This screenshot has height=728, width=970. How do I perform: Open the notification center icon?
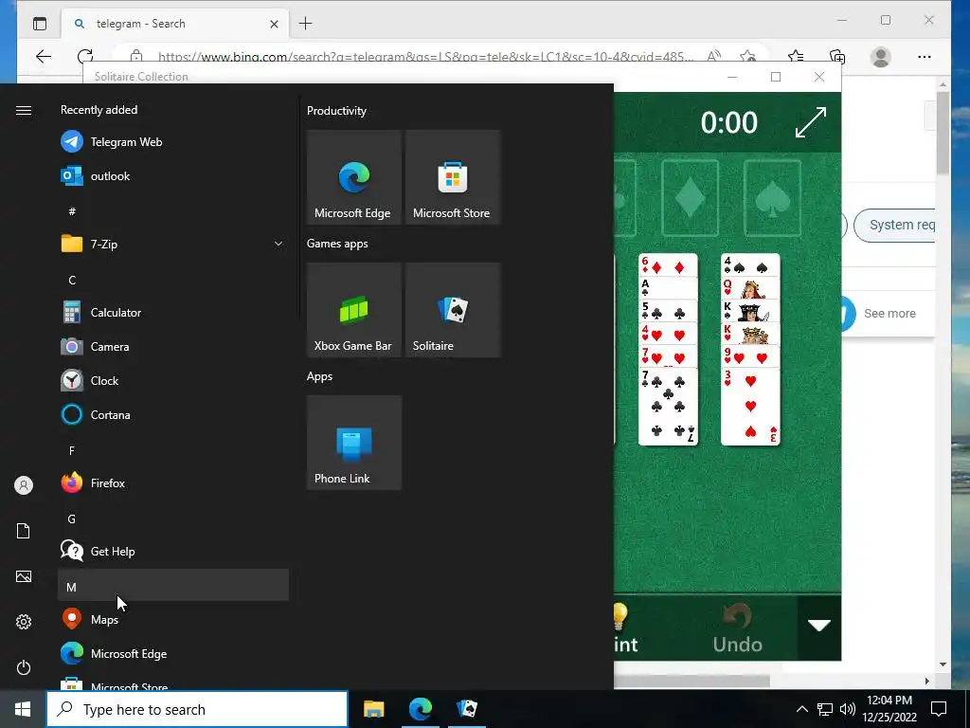point(939,709)
